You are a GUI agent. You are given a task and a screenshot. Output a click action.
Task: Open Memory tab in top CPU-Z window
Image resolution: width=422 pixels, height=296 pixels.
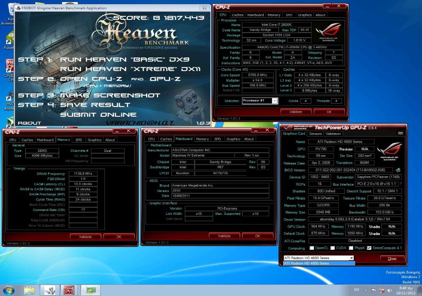coord(274,15)
